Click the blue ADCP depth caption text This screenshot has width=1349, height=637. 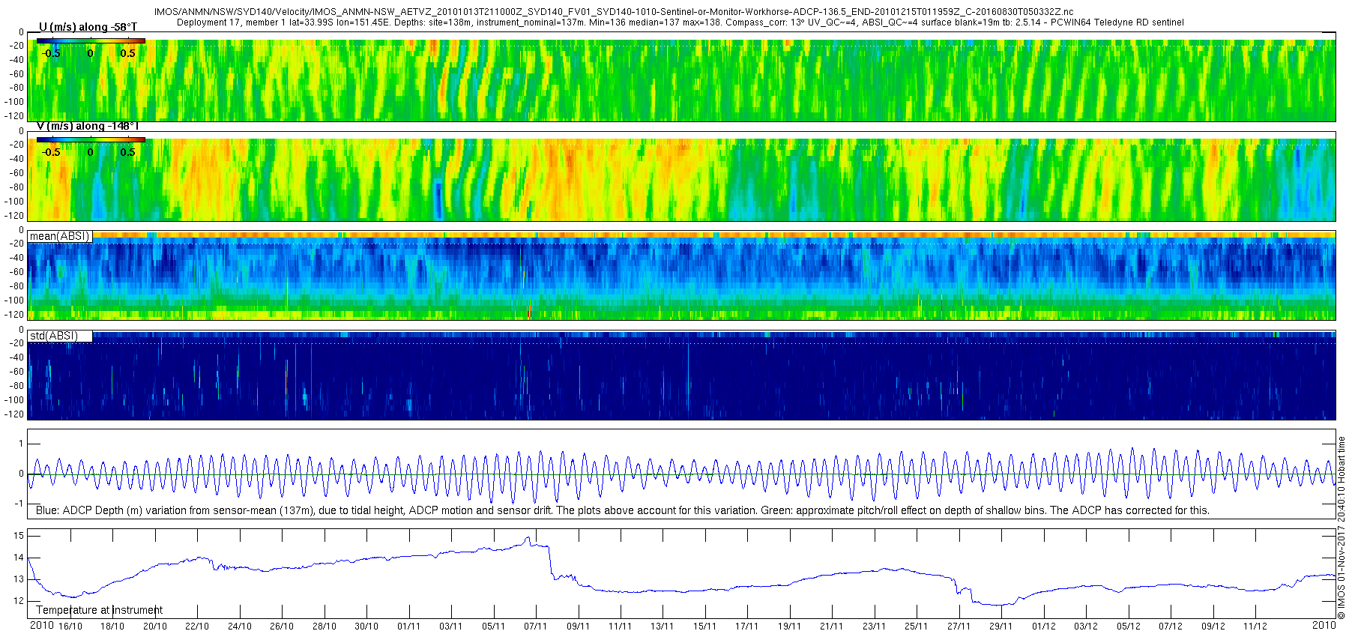coord(622,510)
